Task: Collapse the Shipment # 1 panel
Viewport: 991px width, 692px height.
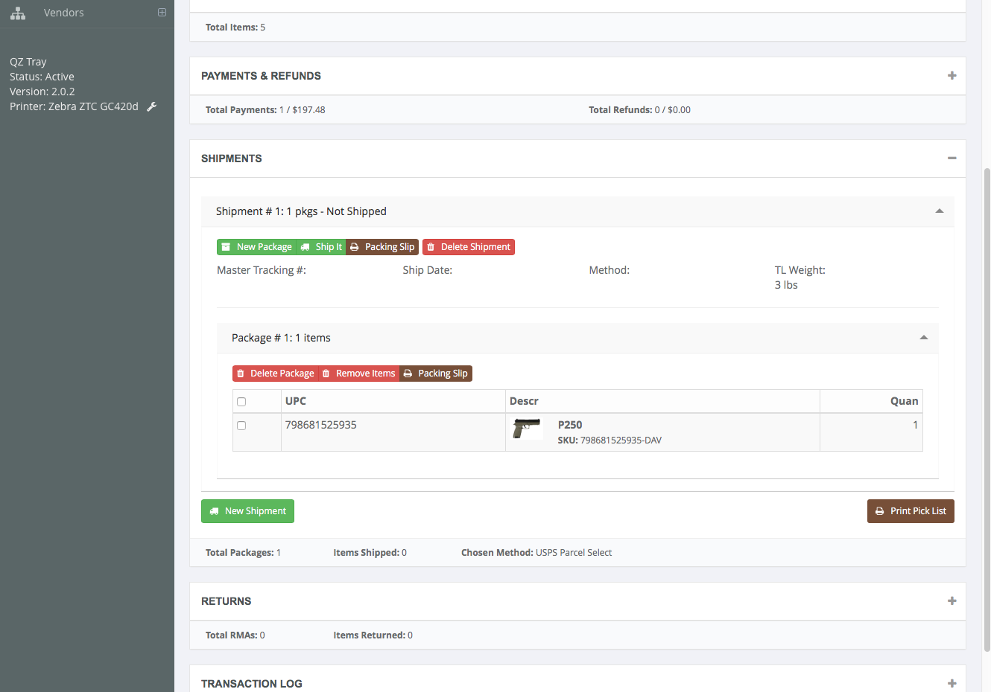Action: pos(939,211)
